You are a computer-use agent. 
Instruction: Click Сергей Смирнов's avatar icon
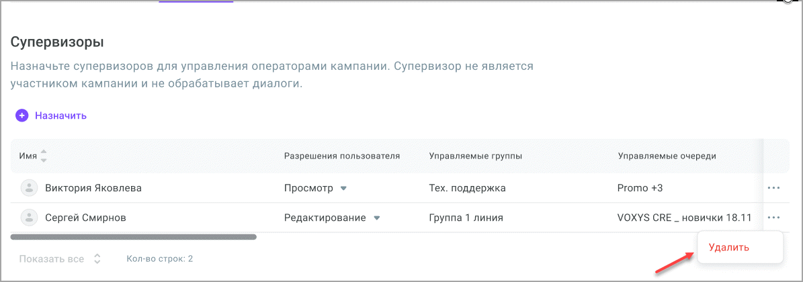pyautogui.click(x=28, y=218)
